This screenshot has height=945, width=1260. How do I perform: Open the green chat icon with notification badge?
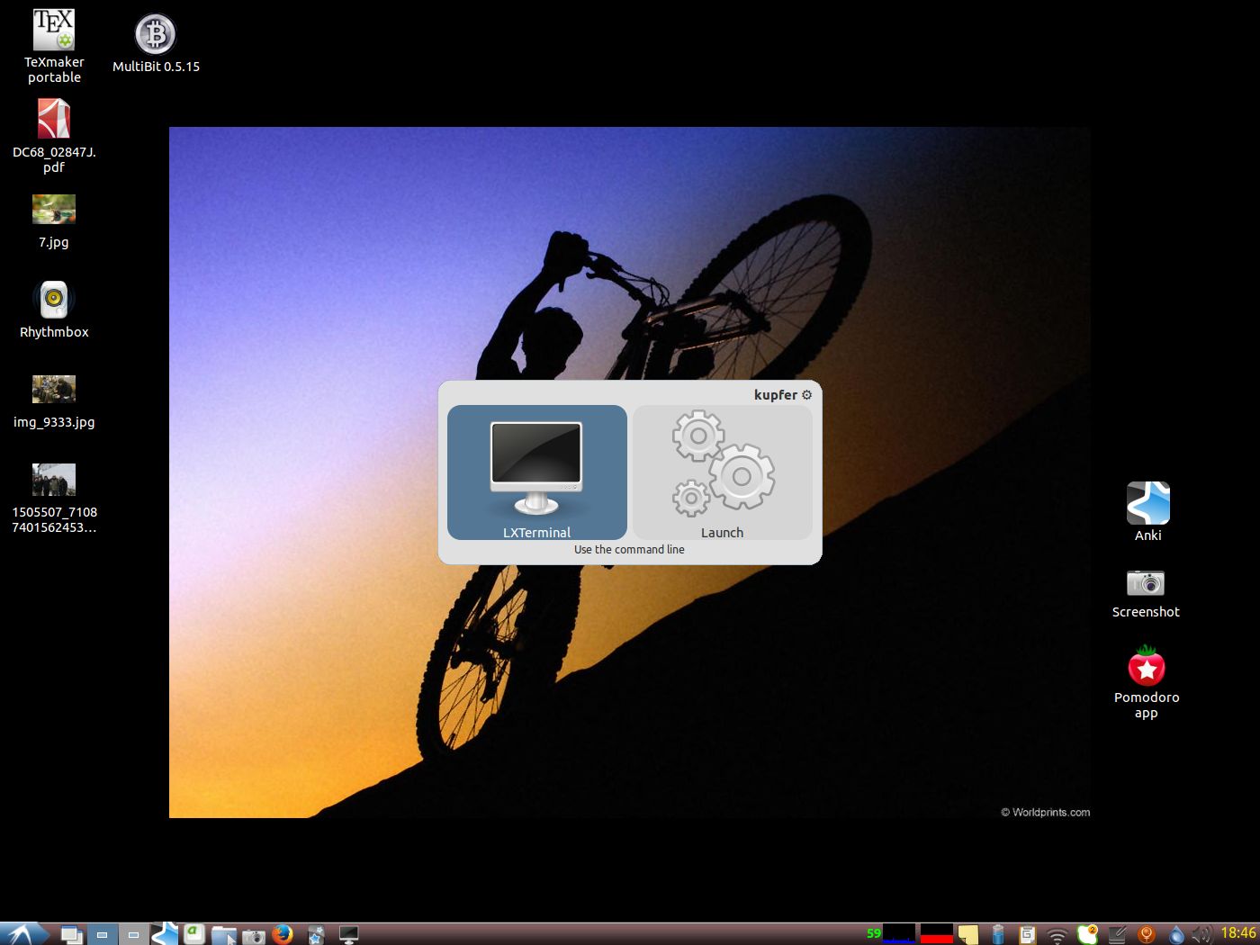pos(1087,934)
